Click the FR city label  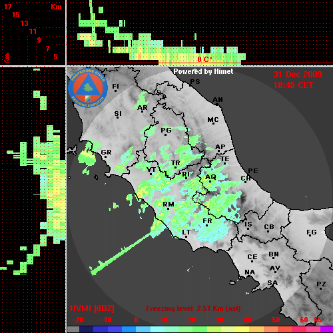point(207,221)
